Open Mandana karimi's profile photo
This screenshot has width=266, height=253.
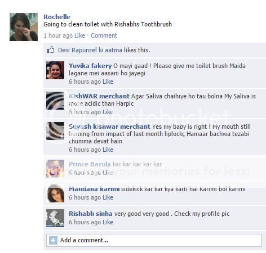pyautogui.click(x=55, y=193)
